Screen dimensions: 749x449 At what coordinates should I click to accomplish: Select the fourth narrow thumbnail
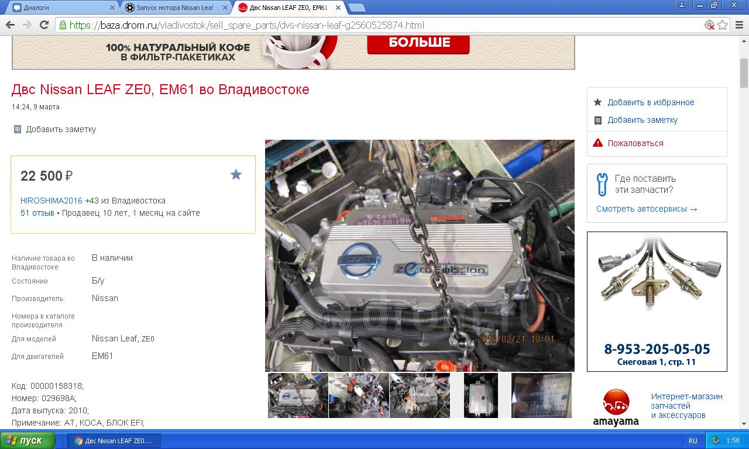coord(480,395)
